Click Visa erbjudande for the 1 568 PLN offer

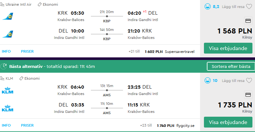click(x=228, y=48)
